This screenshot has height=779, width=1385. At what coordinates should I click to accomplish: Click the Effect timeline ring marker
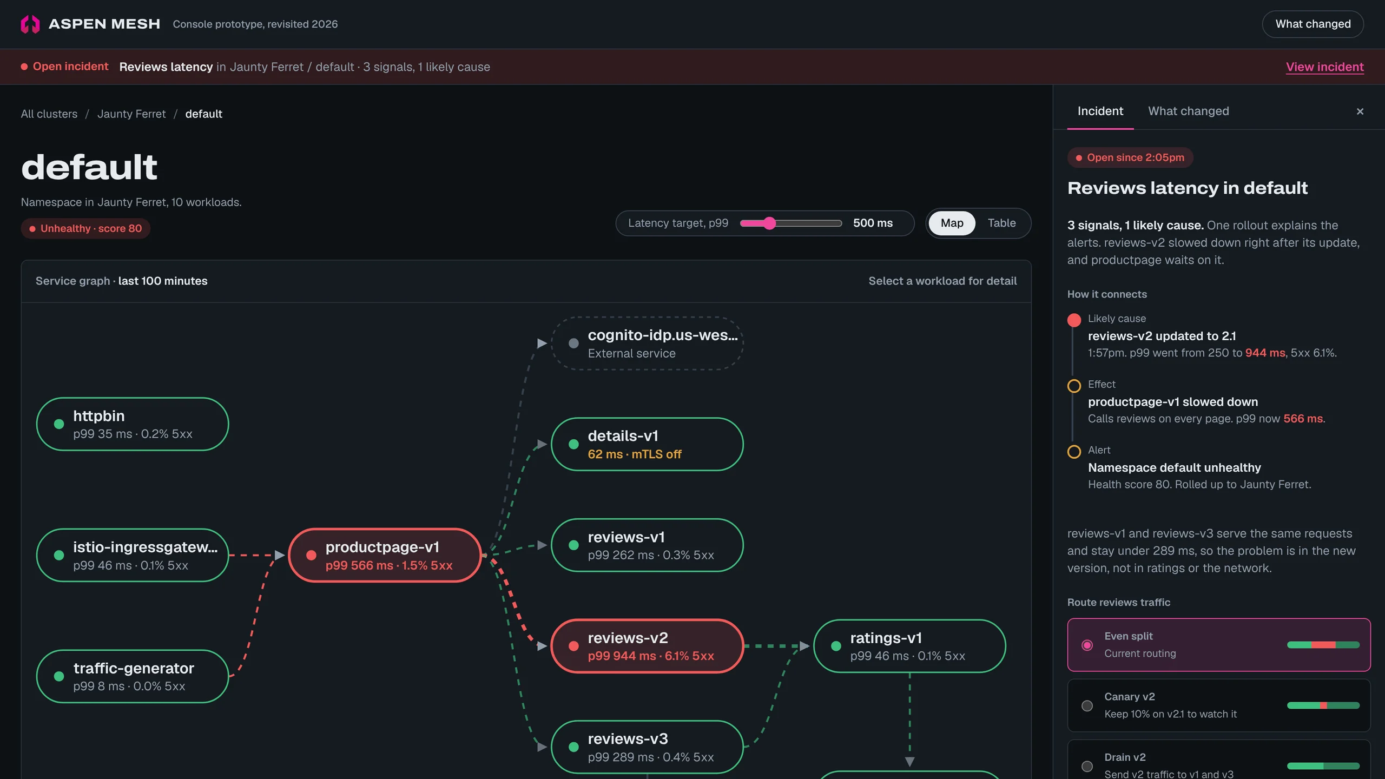pos(1074,386)
